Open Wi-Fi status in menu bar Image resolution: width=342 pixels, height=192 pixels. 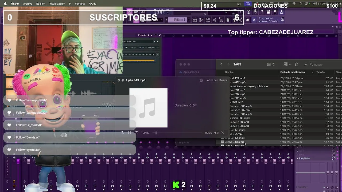point(294,4)
